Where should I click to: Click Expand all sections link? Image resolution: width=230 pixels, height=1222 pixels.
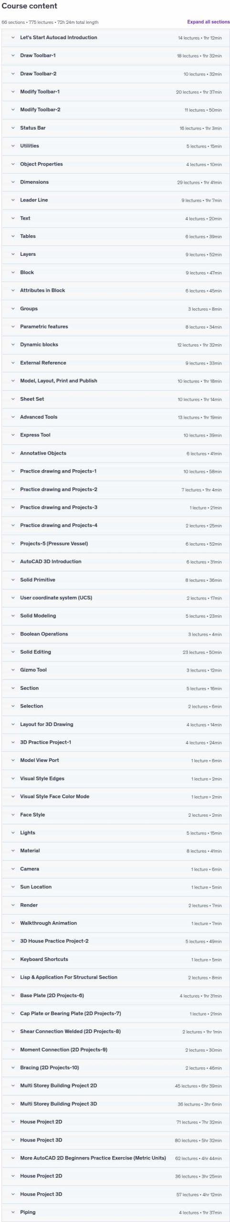click(x=208, y=22)
